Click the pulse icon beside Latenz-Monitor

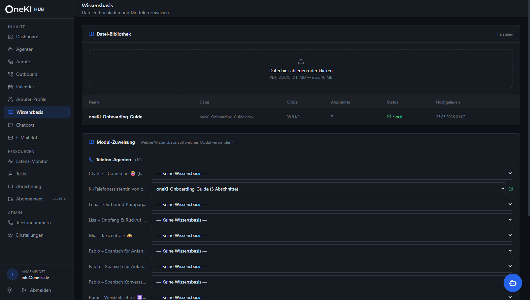click(x=10, y=162)
